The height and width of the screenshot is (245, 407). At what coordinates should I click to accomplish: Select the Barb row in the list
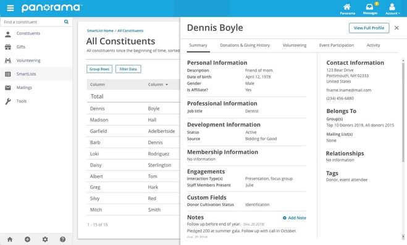(133, 143)
